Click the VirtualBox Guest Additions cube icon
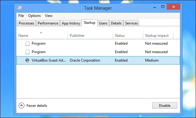 (27, 60)
